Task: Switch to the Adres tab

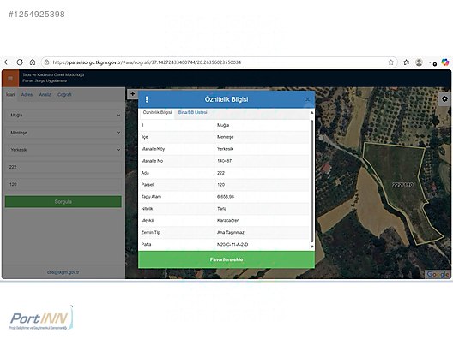Action: coord(27,94)
